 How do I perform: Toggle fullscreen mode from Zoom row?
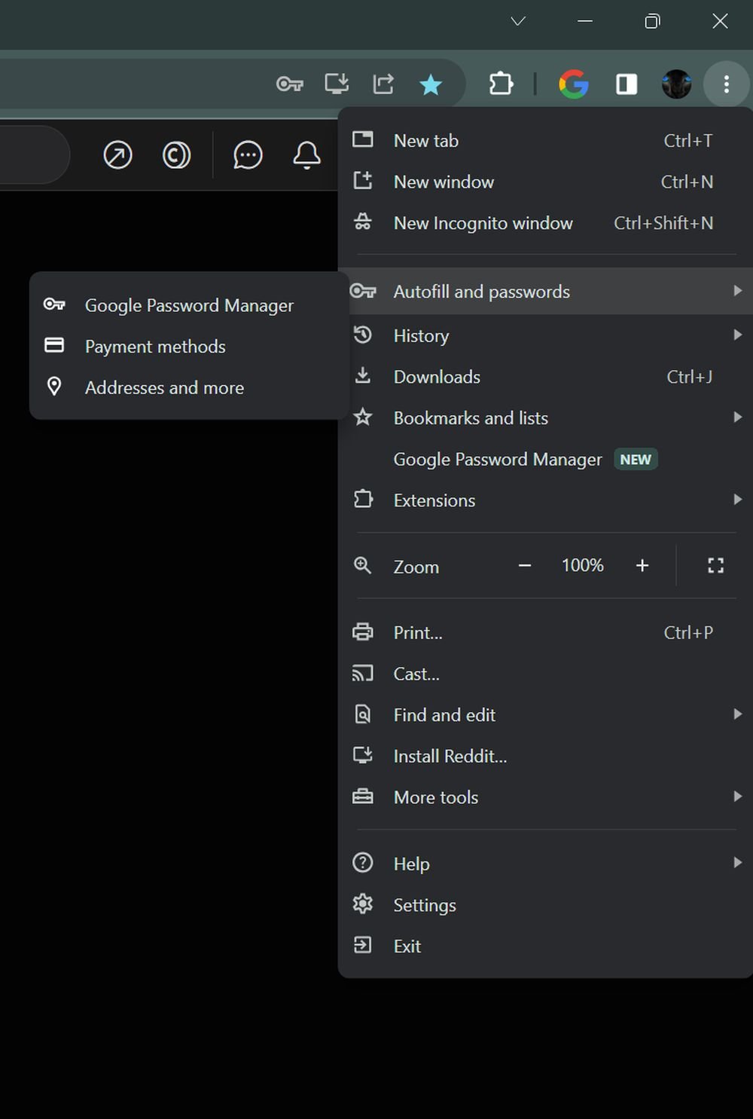pos(715,565)
